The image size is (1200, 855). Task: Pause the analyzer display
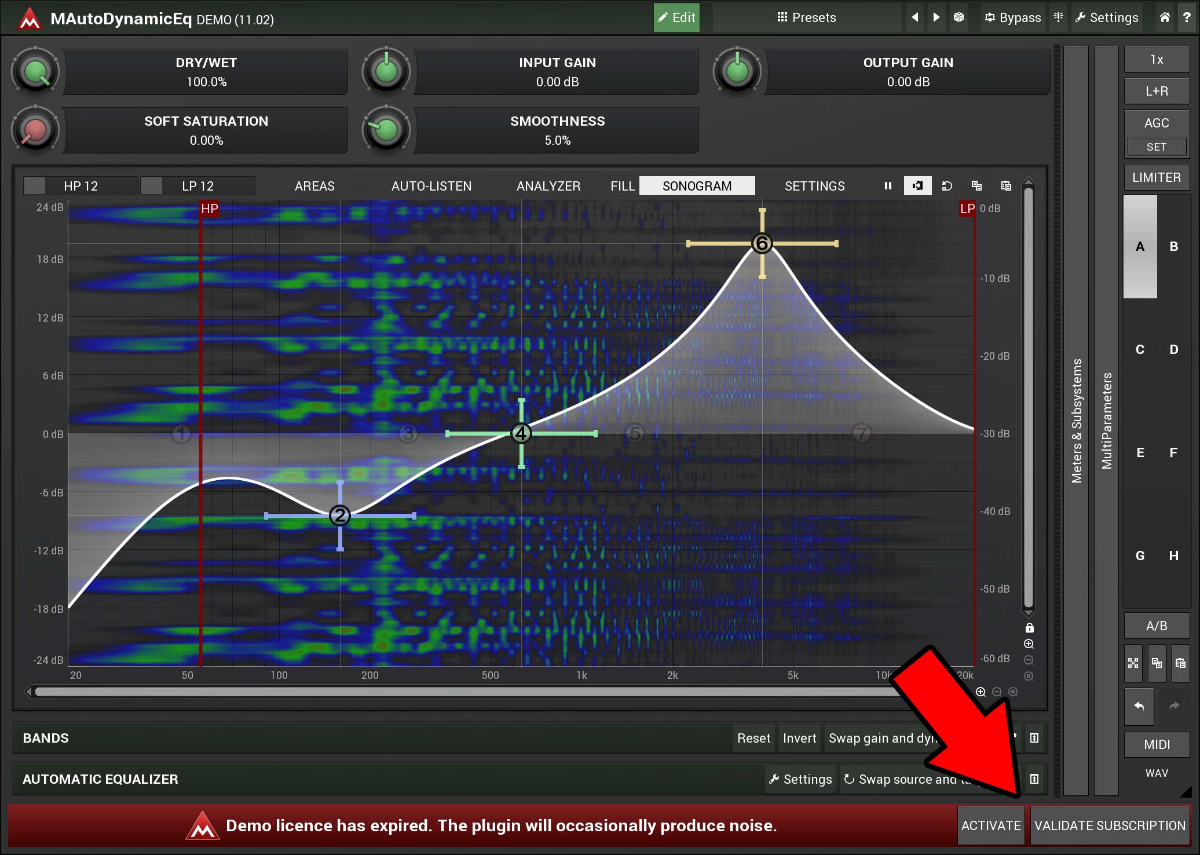[x=888, y=186]
